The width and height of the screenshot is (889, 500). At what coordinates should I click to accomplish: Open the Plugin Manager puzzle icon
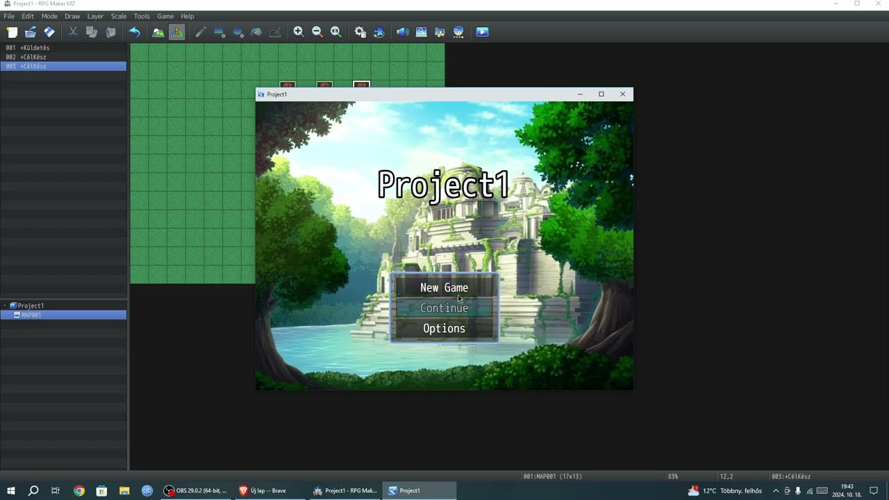tap(379, 32)
